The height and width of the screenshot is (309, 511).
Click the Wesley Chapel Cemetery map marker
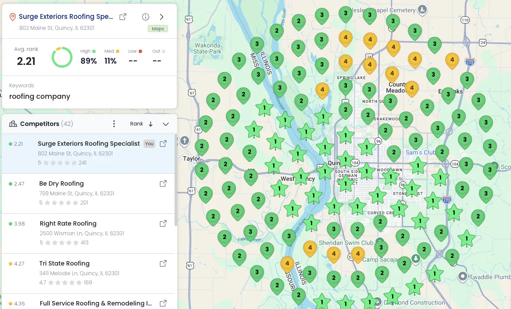click(x=422, y=10)
